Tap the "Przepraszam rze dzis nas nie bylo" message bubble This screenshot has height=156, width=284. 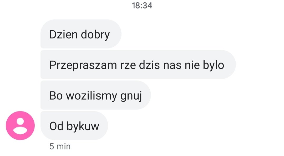[x=138, y=65]
